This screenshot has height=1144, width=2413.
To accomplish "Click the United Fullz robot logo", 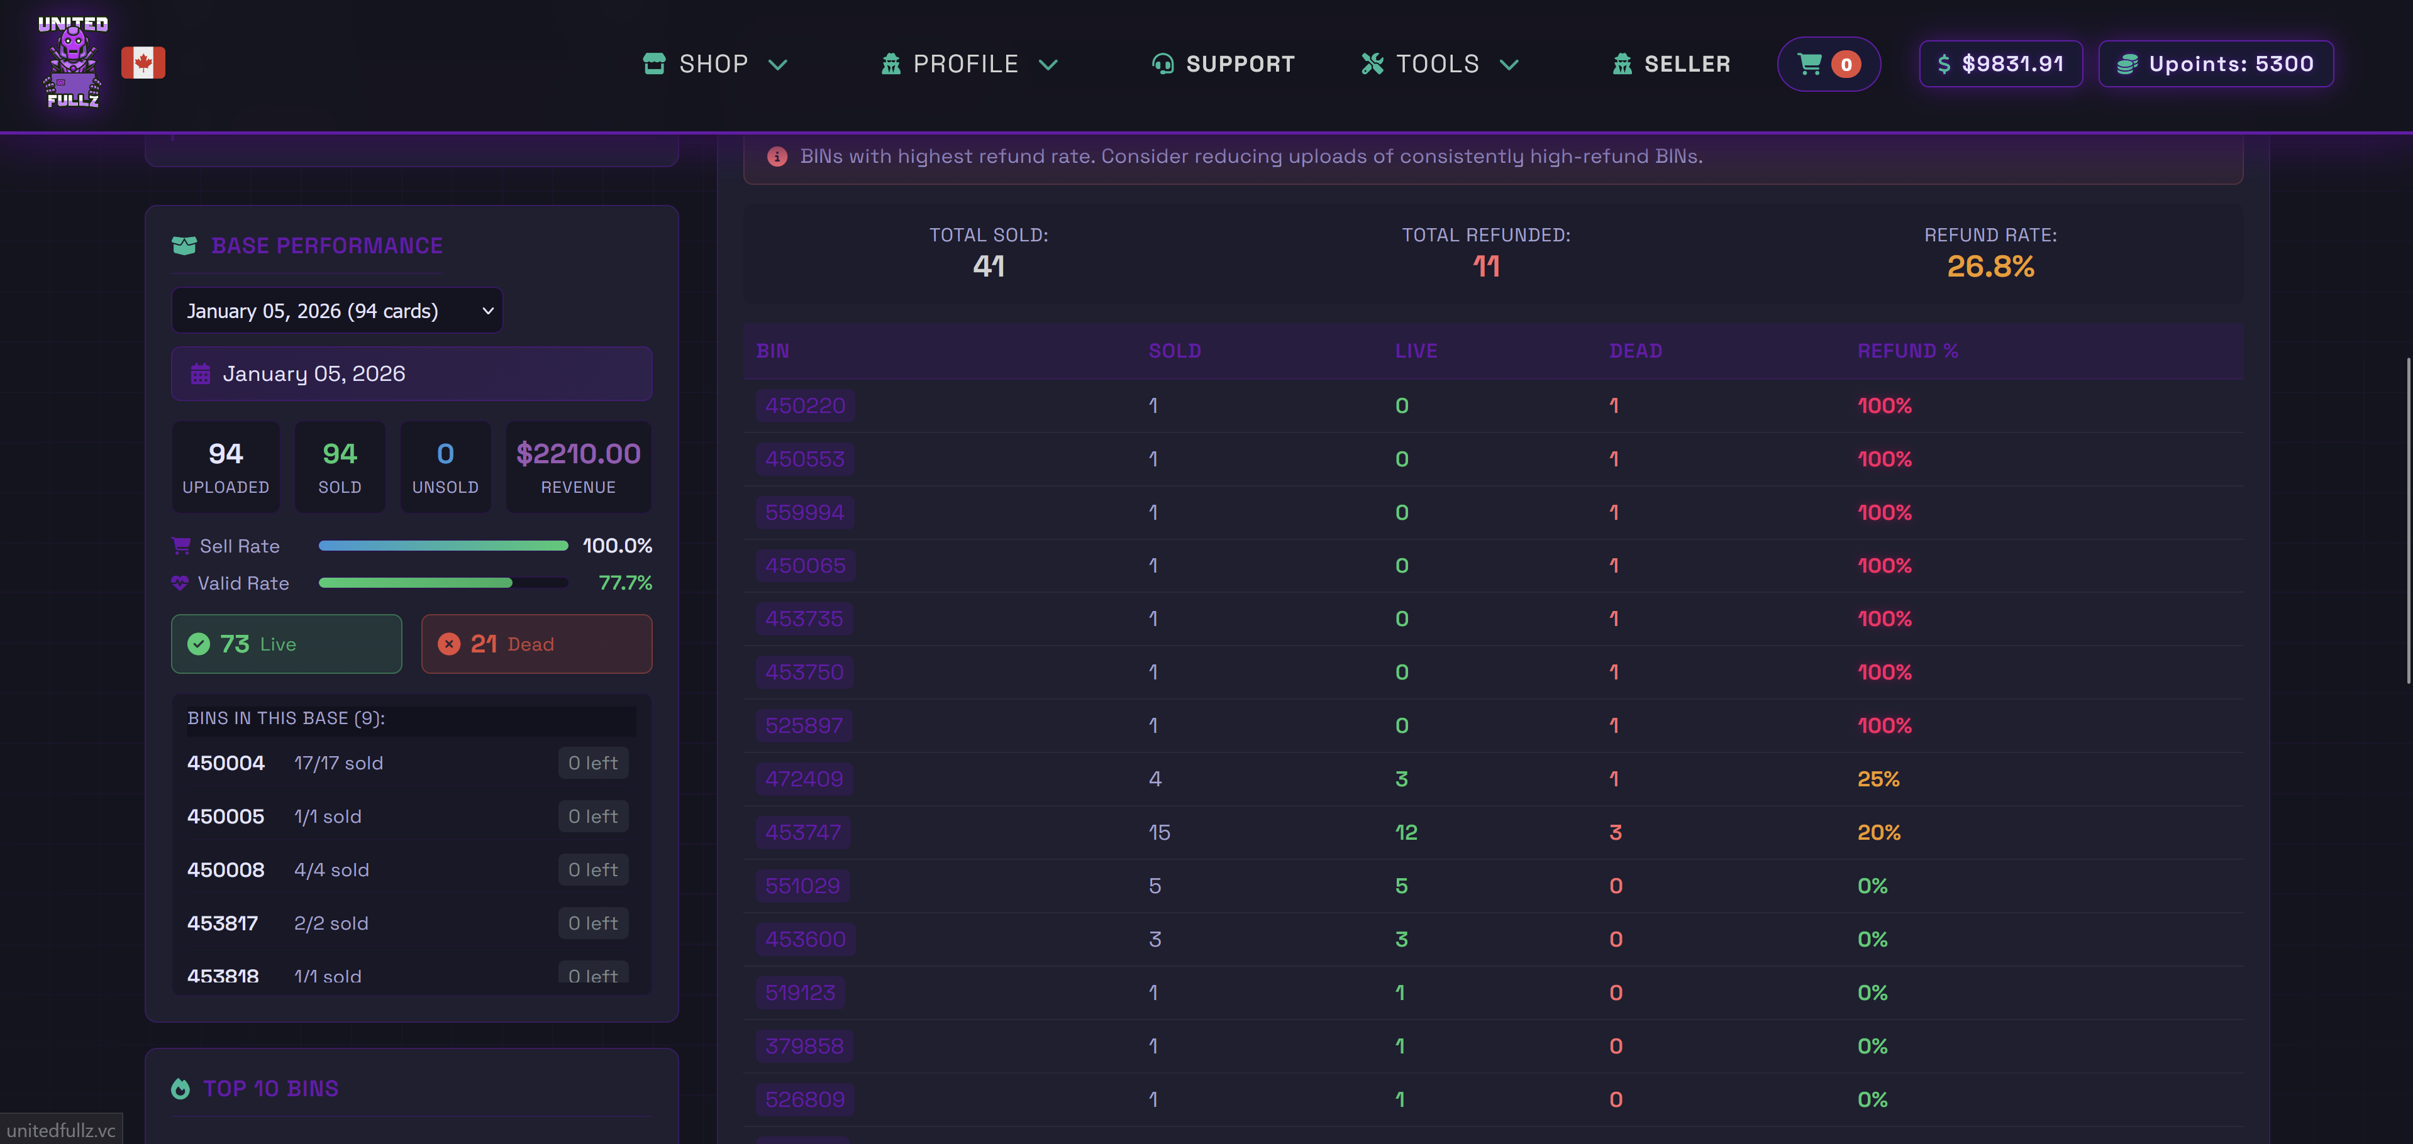I will pos(73,62).
